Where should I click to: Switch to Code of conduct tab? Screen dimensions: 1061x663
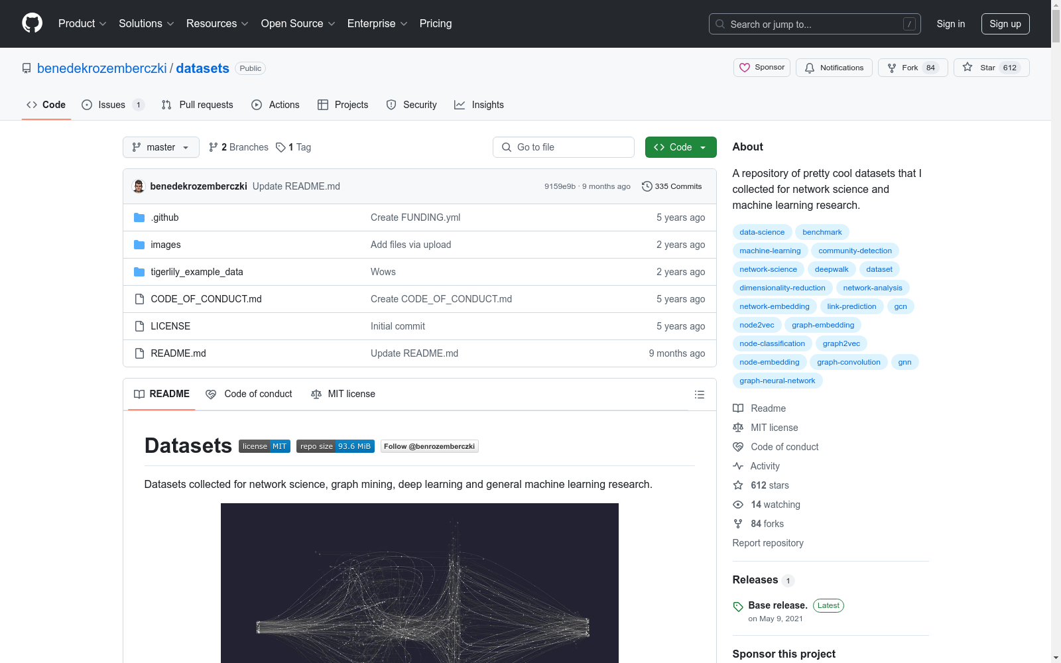pyautogui.click(x=249, y=394)
